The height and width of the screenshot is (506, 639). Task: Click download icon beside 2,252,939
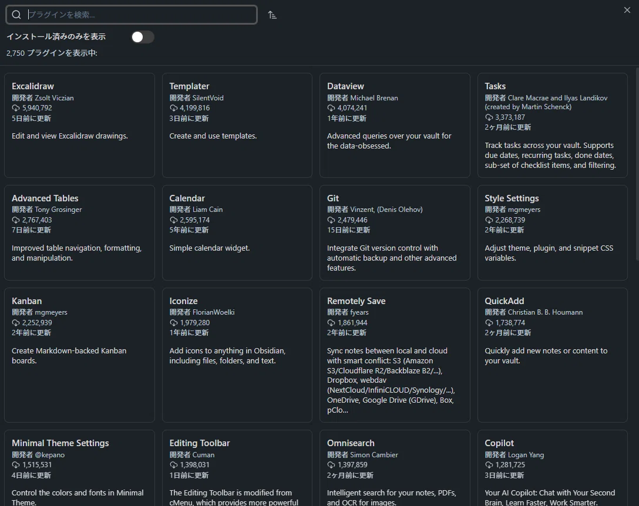16,323
